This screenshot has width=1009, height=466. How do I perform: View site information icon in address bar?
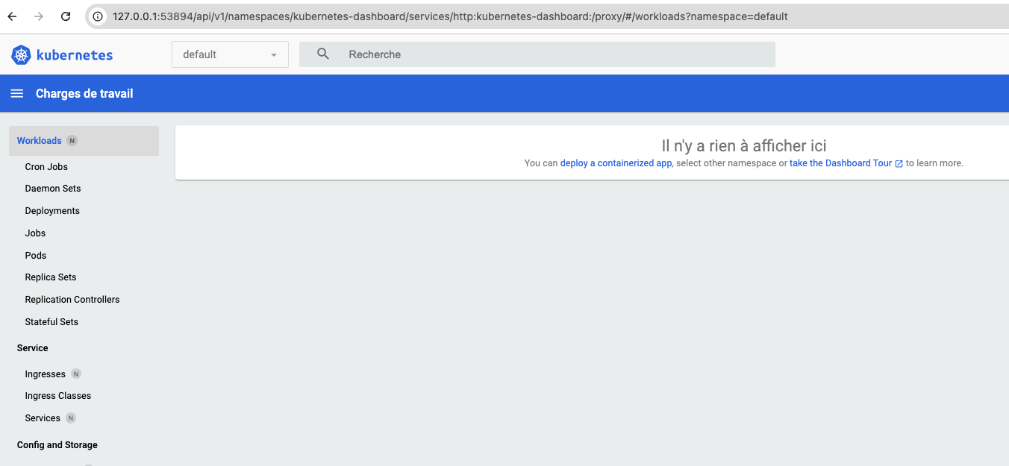click(x=98, y=16)
